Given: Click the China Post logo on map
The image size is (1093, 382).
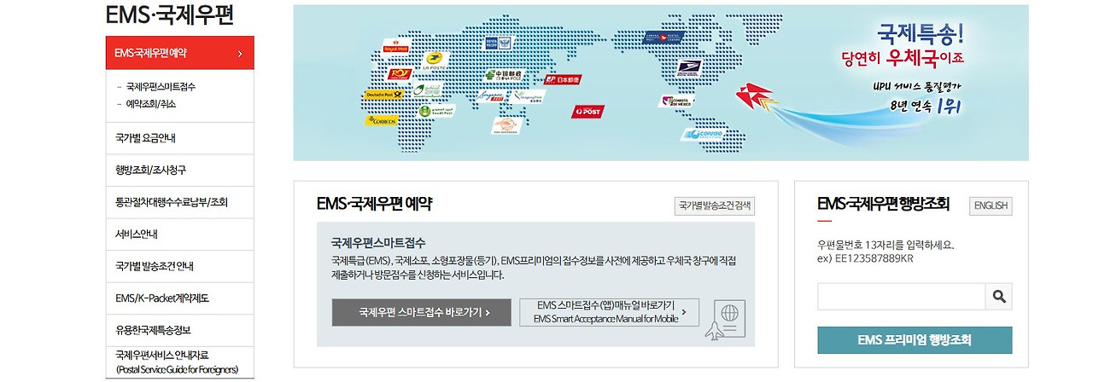Looking at the screenshot, I should pos(504,76).
